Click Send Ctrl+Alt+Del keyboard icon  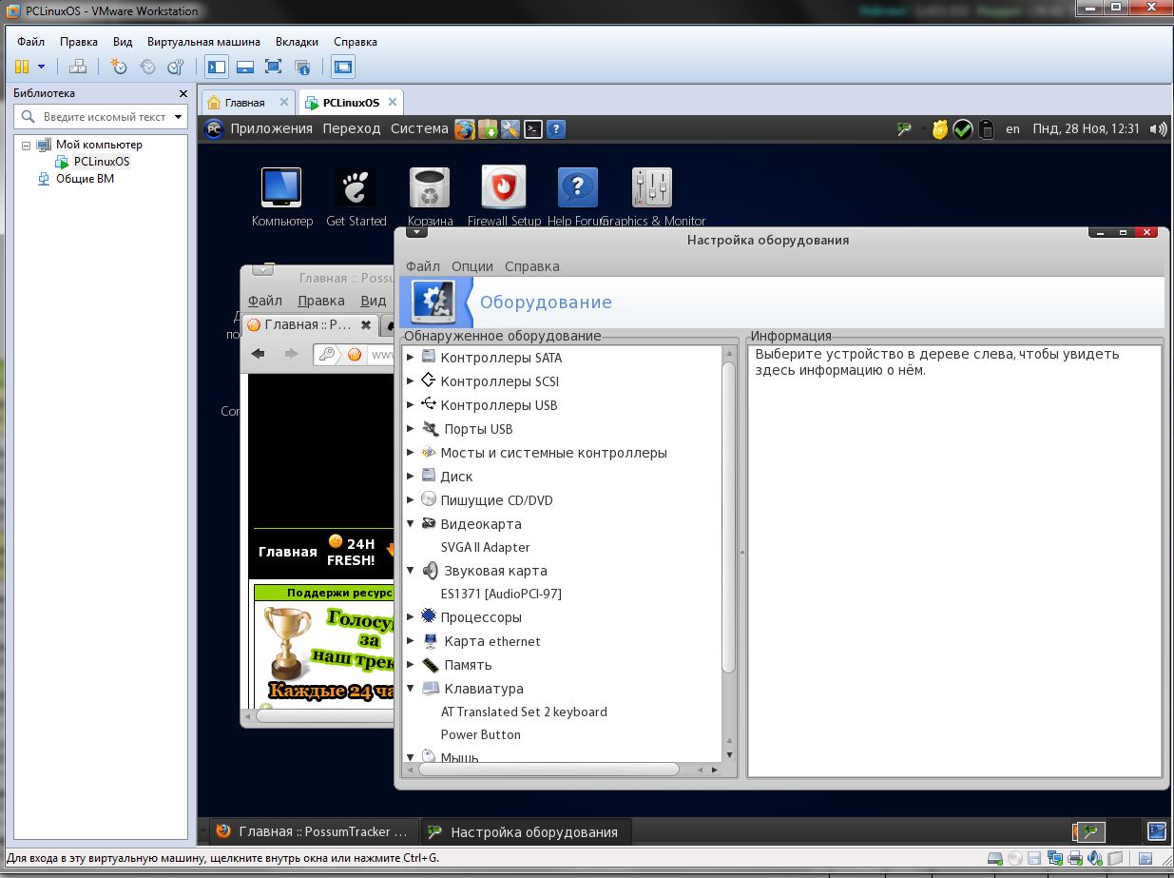point(78,67)
